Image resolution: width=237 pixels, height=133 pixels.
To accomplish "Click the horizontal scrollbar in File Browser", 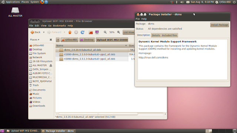I will coord(98,114).
